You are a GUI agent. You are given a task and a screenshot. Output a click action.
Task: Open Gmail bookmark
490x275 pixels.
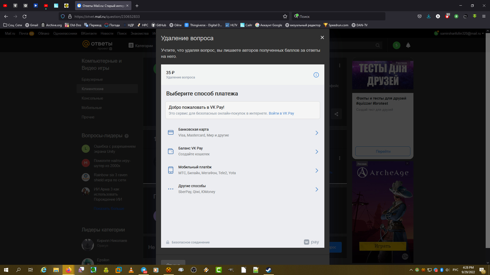tap(32, 25)
